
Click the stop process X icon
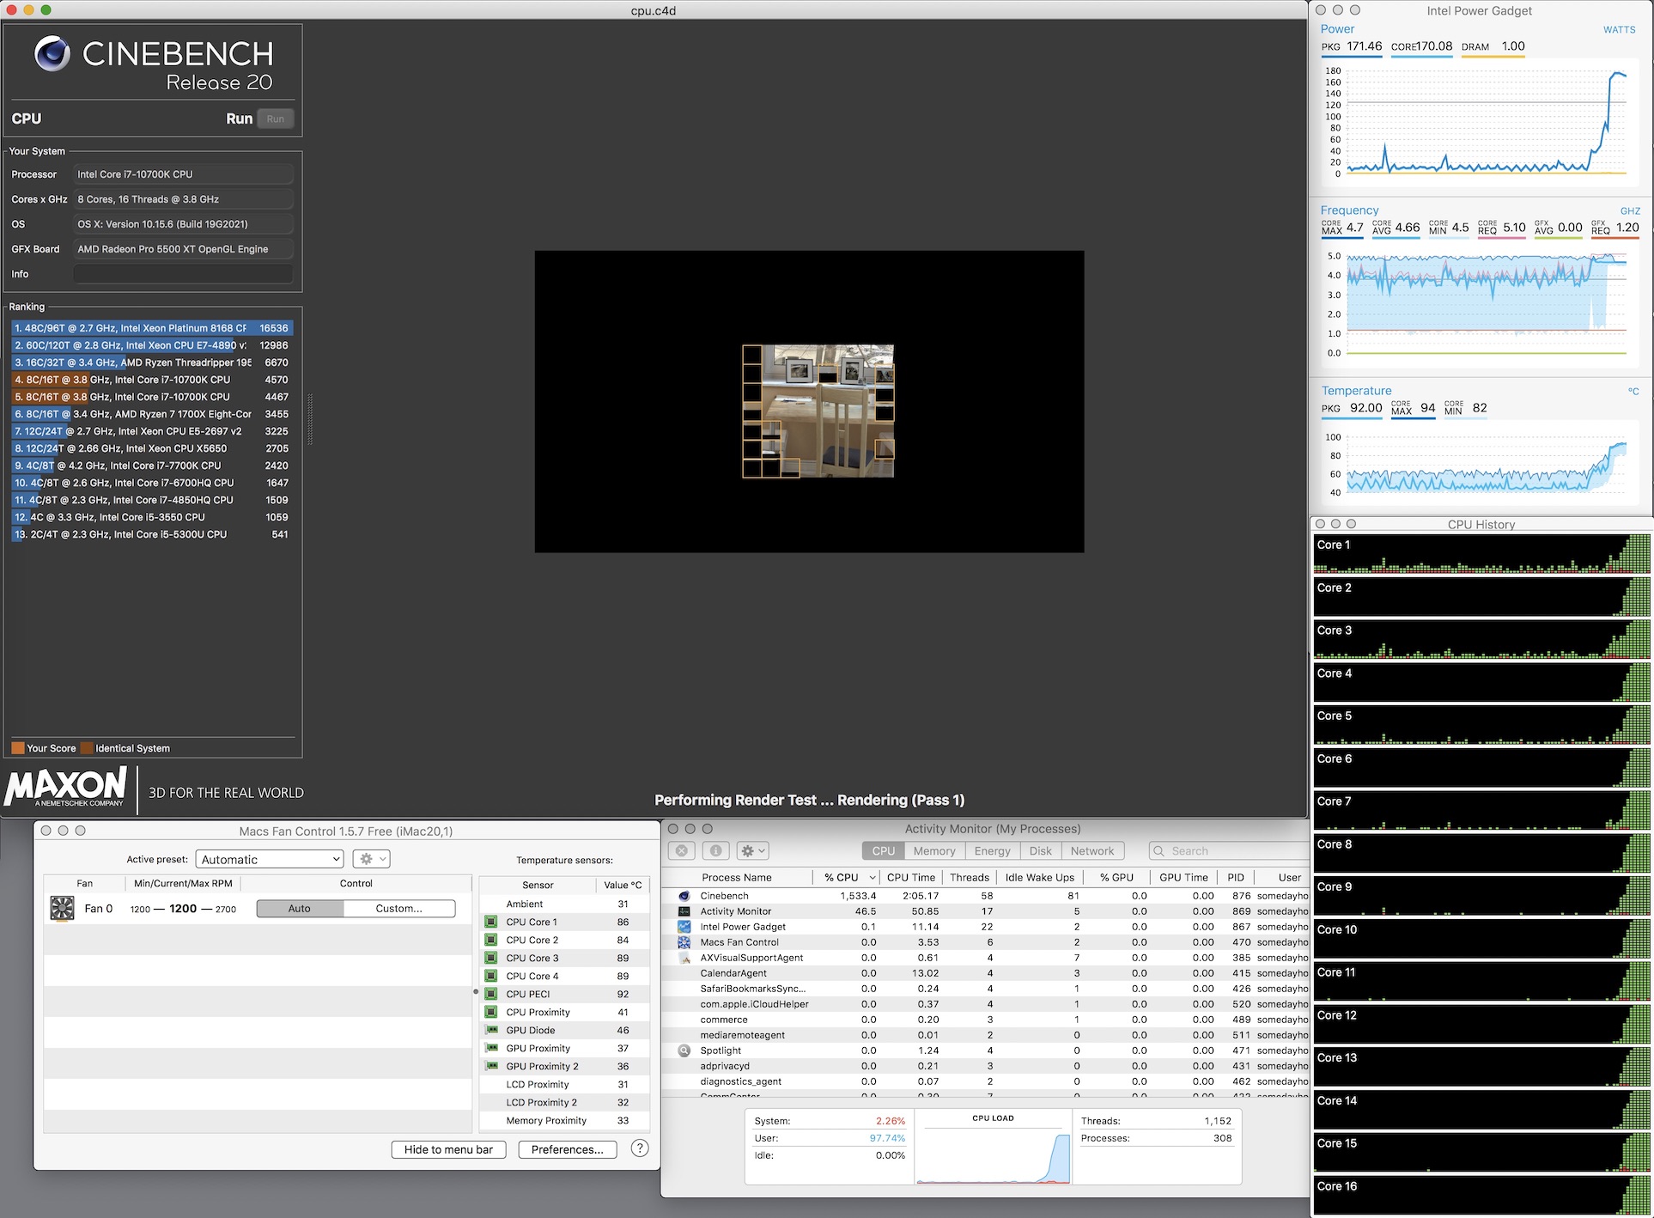pyautogui.click(x=682, y=850)
